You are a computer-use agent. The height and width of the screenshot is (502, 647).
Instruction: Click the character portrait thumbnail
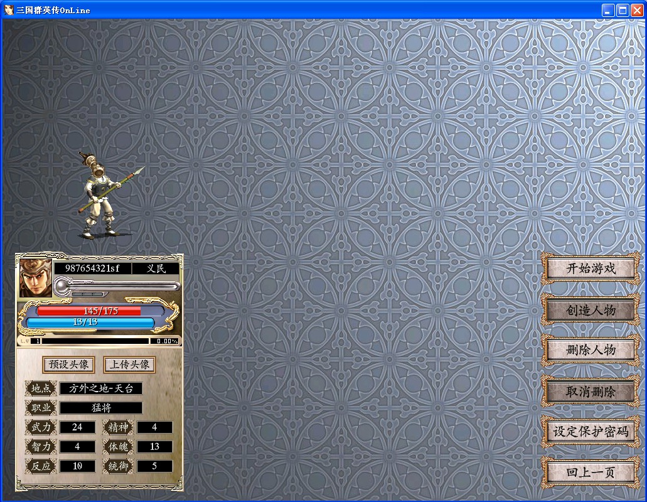(x=35, y=277)
